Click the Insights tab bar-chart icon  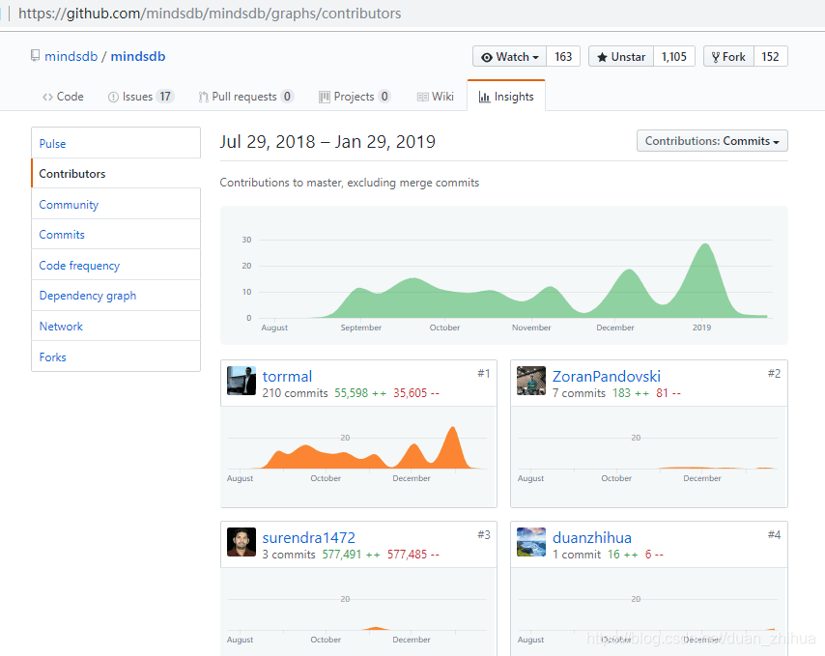pyautogui.click(x=484, y=97)
